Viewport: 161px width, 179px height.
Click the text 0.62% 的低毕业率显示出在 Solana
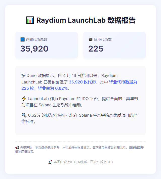pos(60,115)
